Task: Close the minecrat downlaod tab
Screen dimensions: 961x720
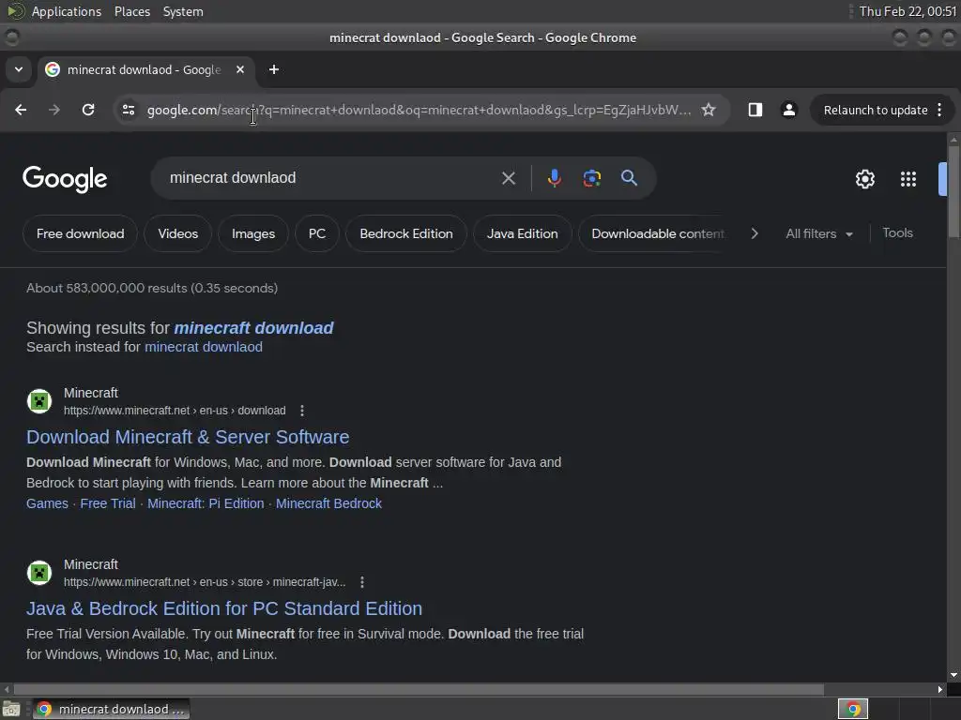Action: pos(240,69)
